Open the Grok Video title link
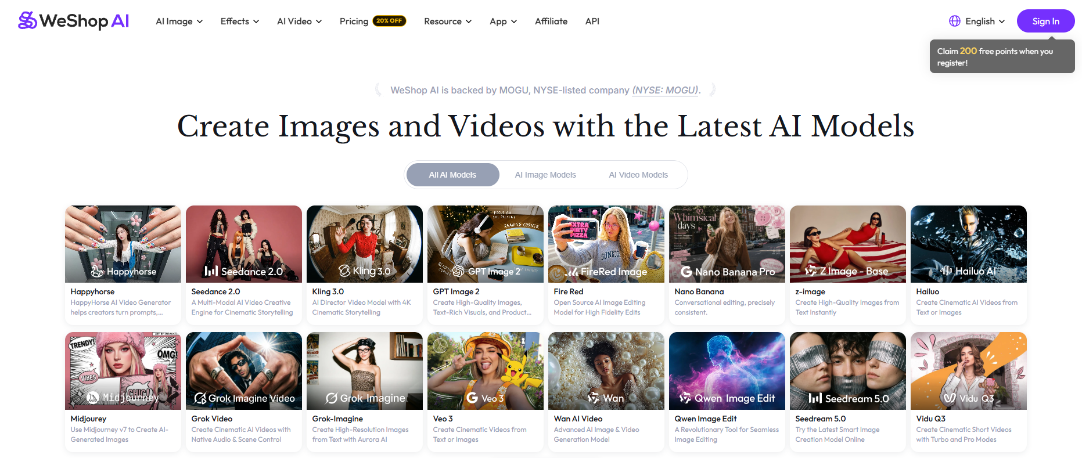 tap(212, 419)
